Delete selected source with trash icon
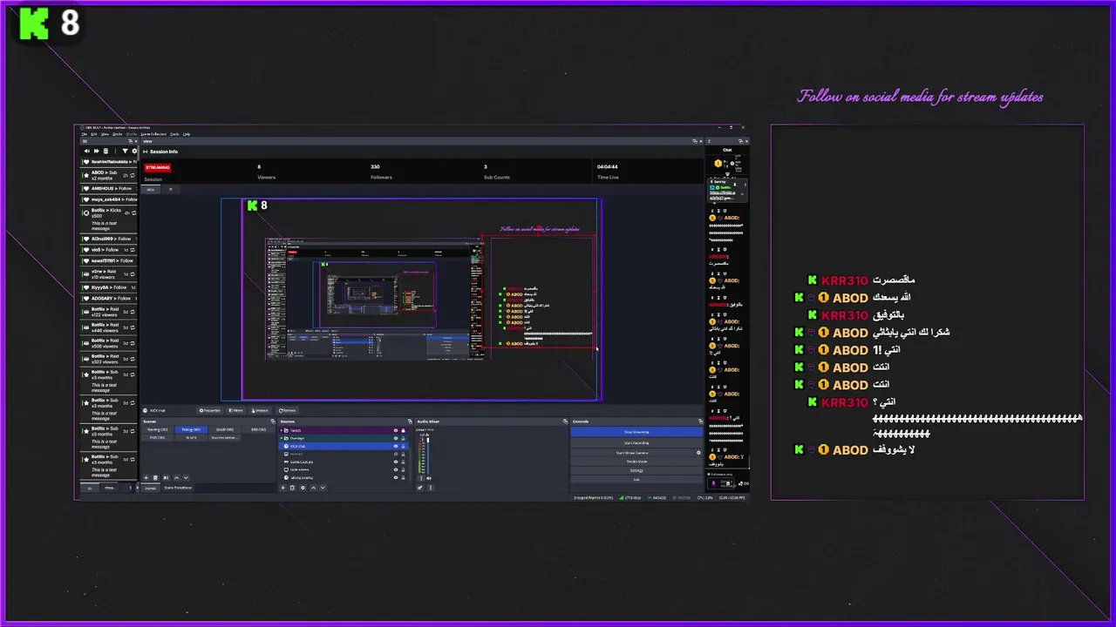This screenshot has height=627, width=1116. pyautogui.click(x=292, y=488)
